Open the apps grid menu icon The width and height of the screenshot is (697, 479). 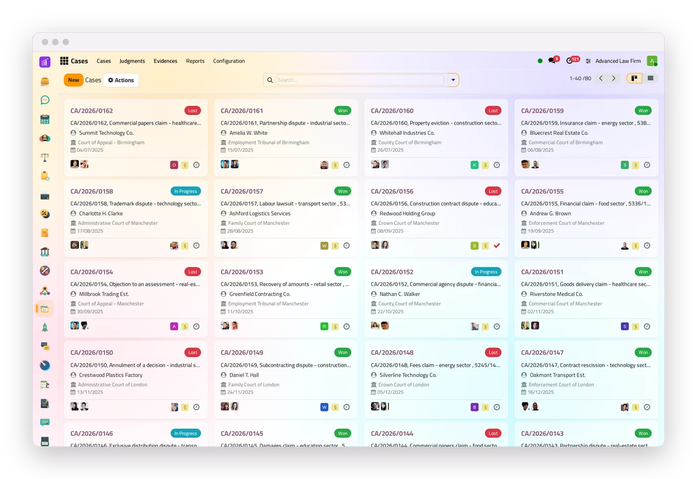pyautogui.click(x=64, y=61)
